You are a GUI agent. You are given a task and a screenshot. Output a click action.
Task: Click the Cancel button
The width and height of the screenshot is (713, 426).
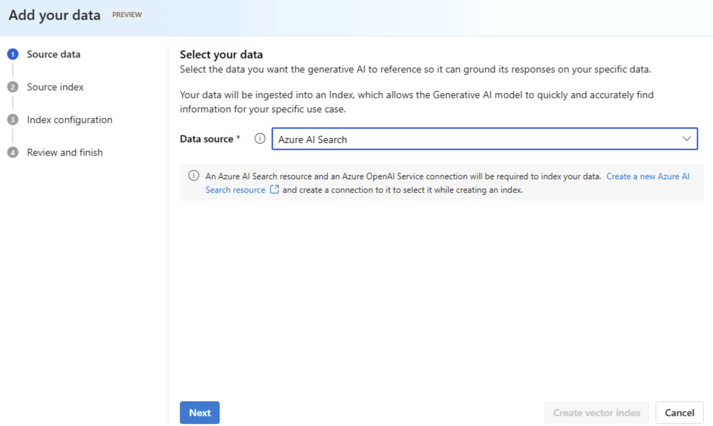[679, 413]
